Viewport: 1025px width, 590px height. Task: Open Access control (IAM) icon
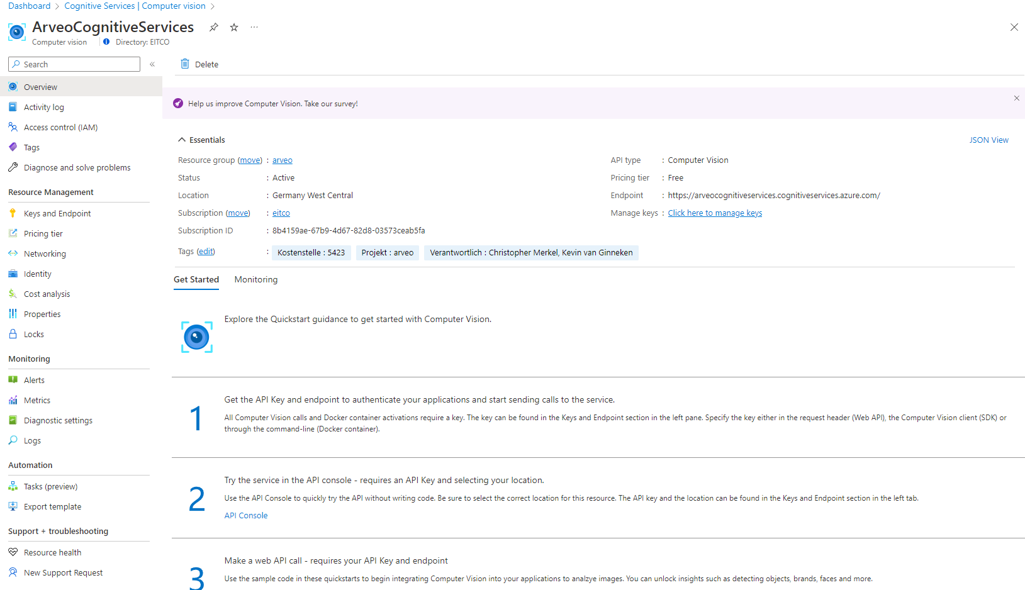pos(13,127)
